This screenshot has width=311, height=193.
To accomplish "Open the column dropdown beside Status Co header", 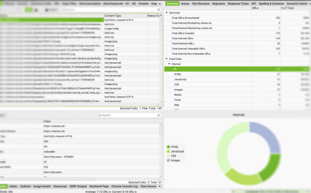I will [161, 15].
